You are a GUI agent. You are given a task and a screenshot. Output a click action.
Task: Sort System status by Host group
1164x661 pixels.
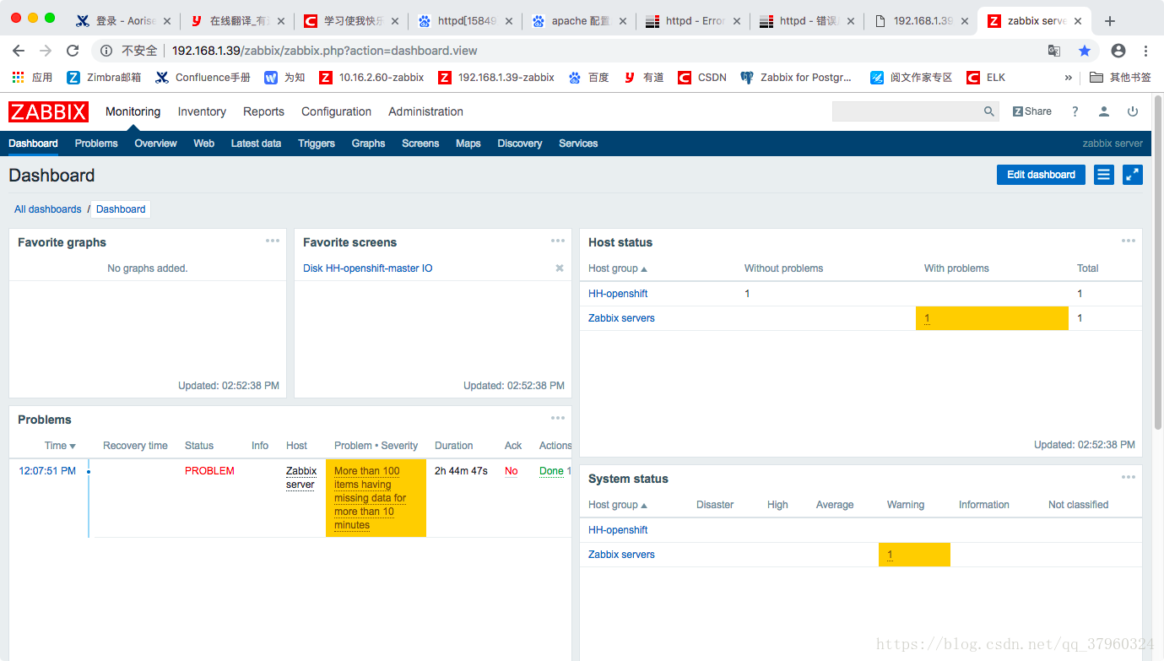[x=618, y=505]
